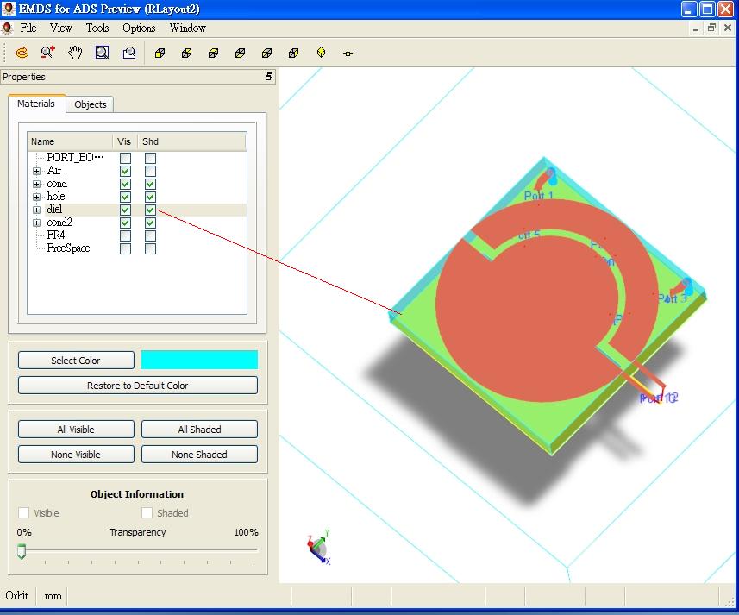Image resolution: width=739 pixels, height=615 pixels.
Task: Click the All Visible button
Action: [76, 430]
